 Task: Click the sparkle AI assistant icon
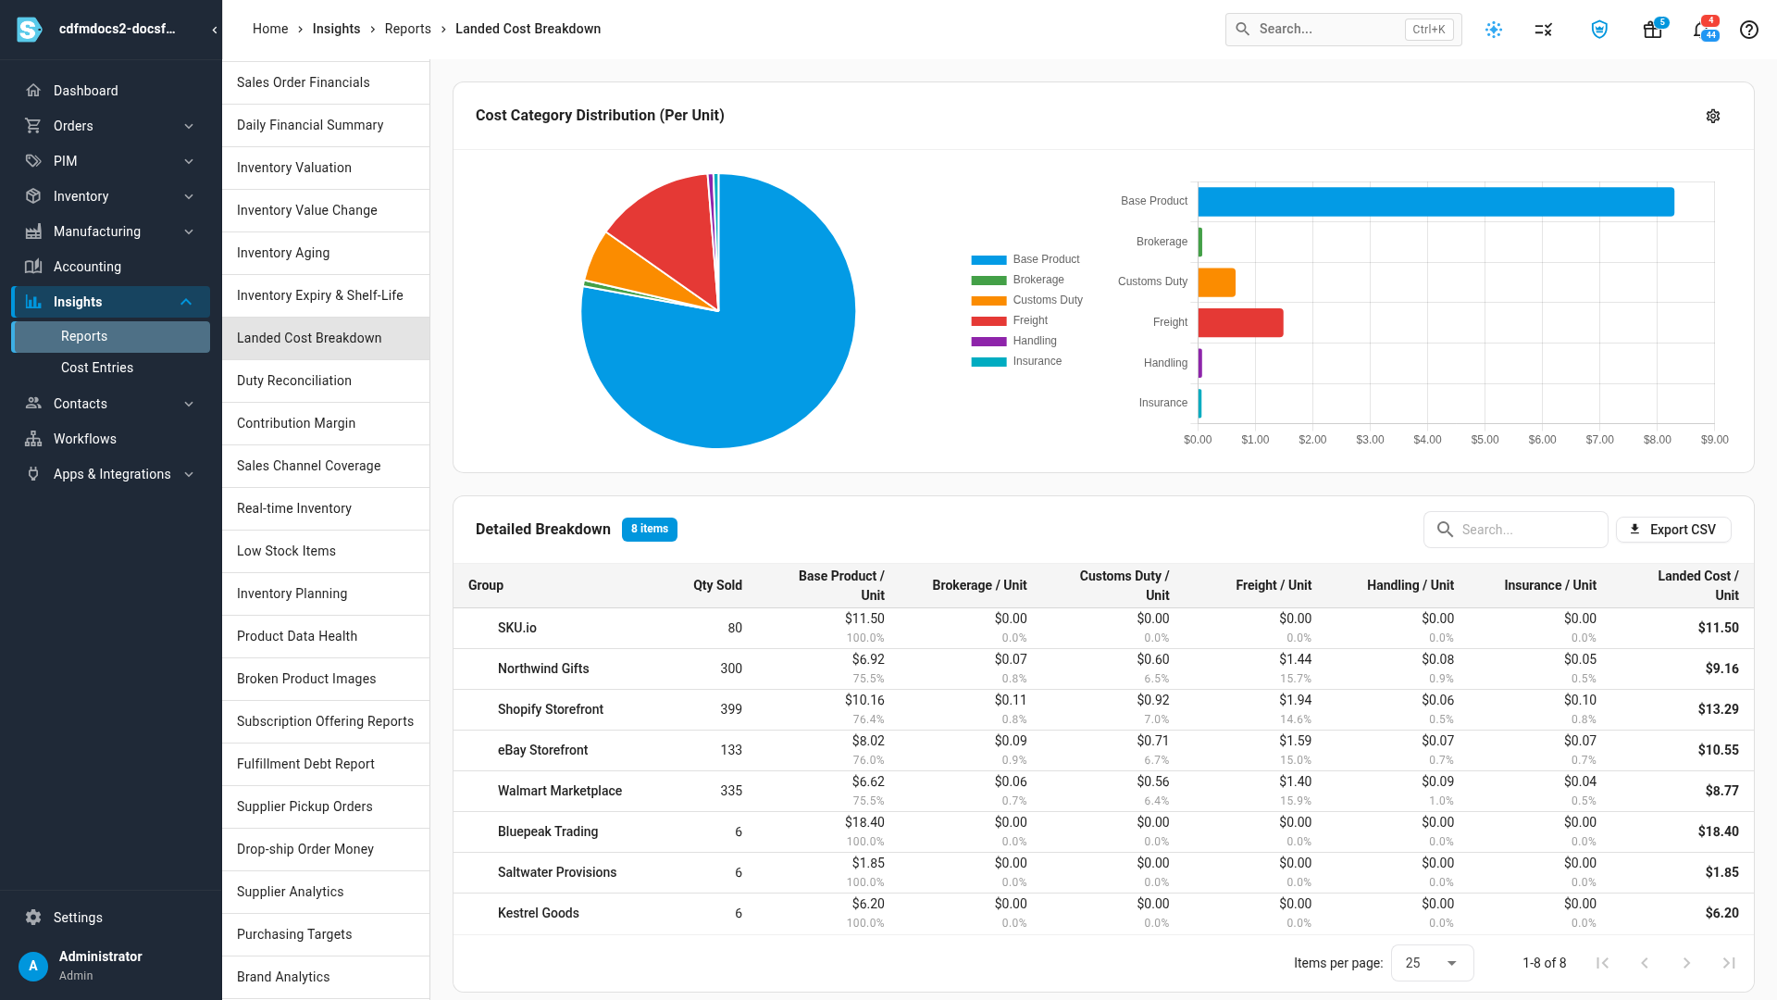point(1494,30)
